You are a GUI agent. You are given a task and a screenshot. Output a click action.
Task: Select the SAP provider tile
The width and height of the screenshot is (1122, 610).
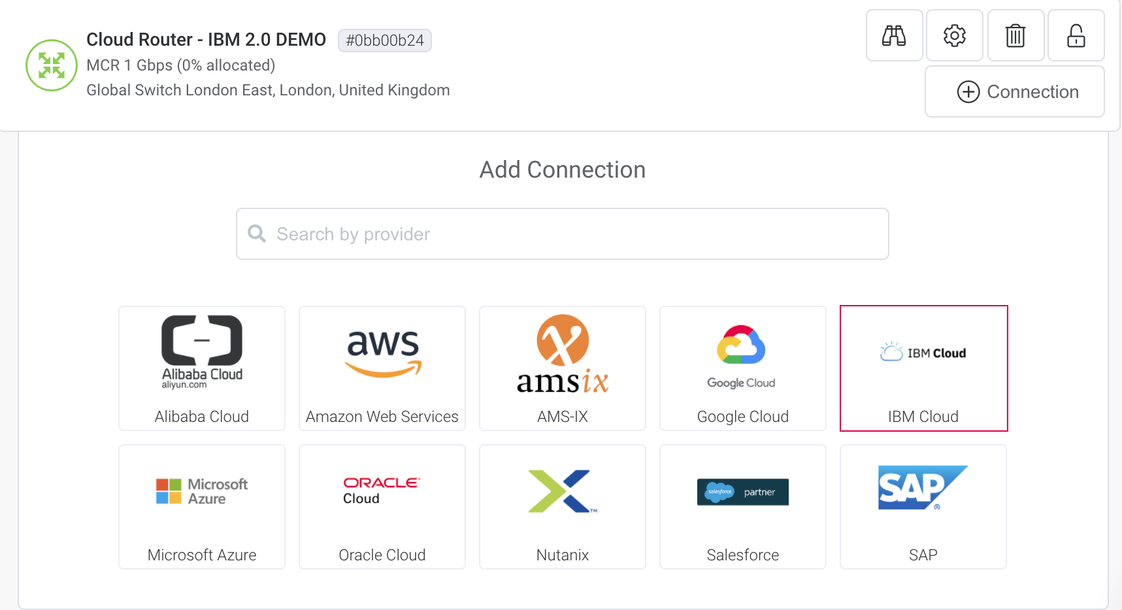click(923, 507)
